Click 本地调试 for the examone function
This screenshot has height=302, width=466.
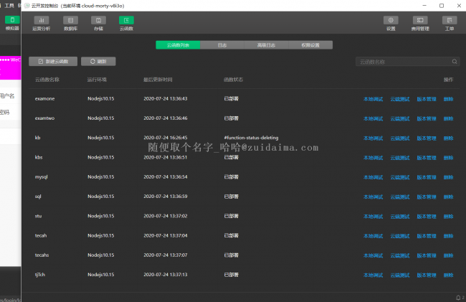point(374,98)
